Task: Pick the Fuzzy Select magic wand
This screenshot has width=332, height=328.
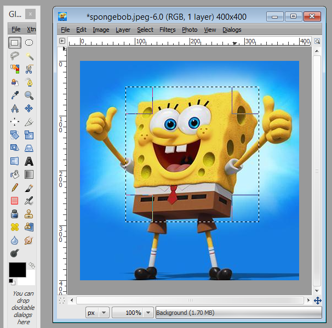Action: 29,56
